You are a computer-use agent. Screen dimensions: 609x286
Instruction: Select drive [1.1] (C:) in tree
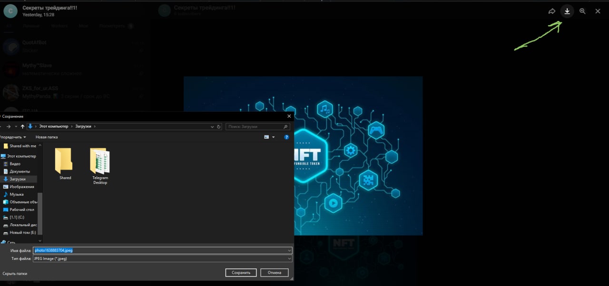pos(14,217)
